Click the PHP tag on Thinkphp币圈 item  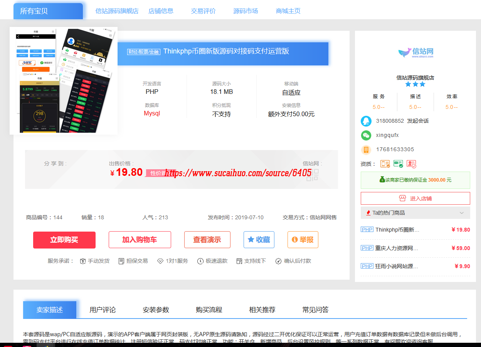pos(367,230)
